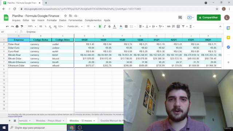Click the Windows search box
This screenshot has width=233, height=131.
(37, 128)
